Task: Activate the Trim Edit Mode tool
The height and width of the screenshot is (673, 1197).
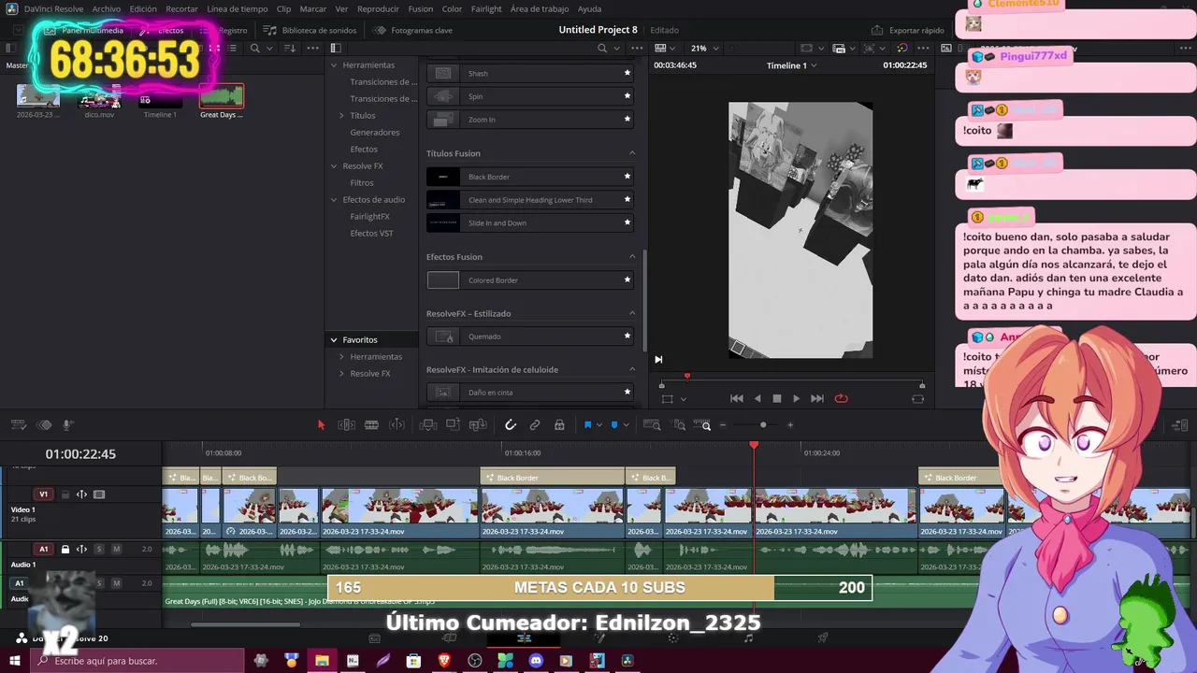Action: tap(346, 425)
